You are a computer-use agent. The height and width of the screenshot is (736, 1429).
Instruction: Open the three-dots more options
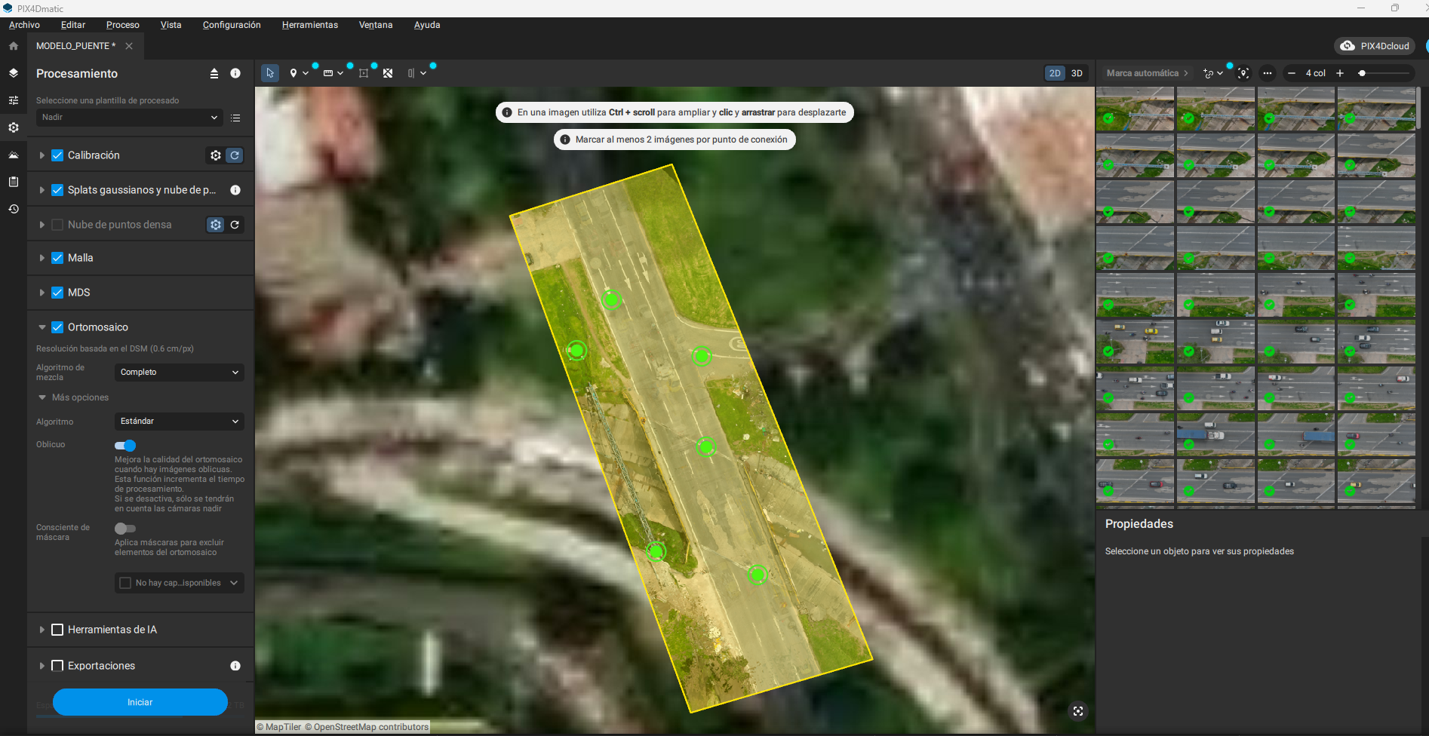point(1268,73)
